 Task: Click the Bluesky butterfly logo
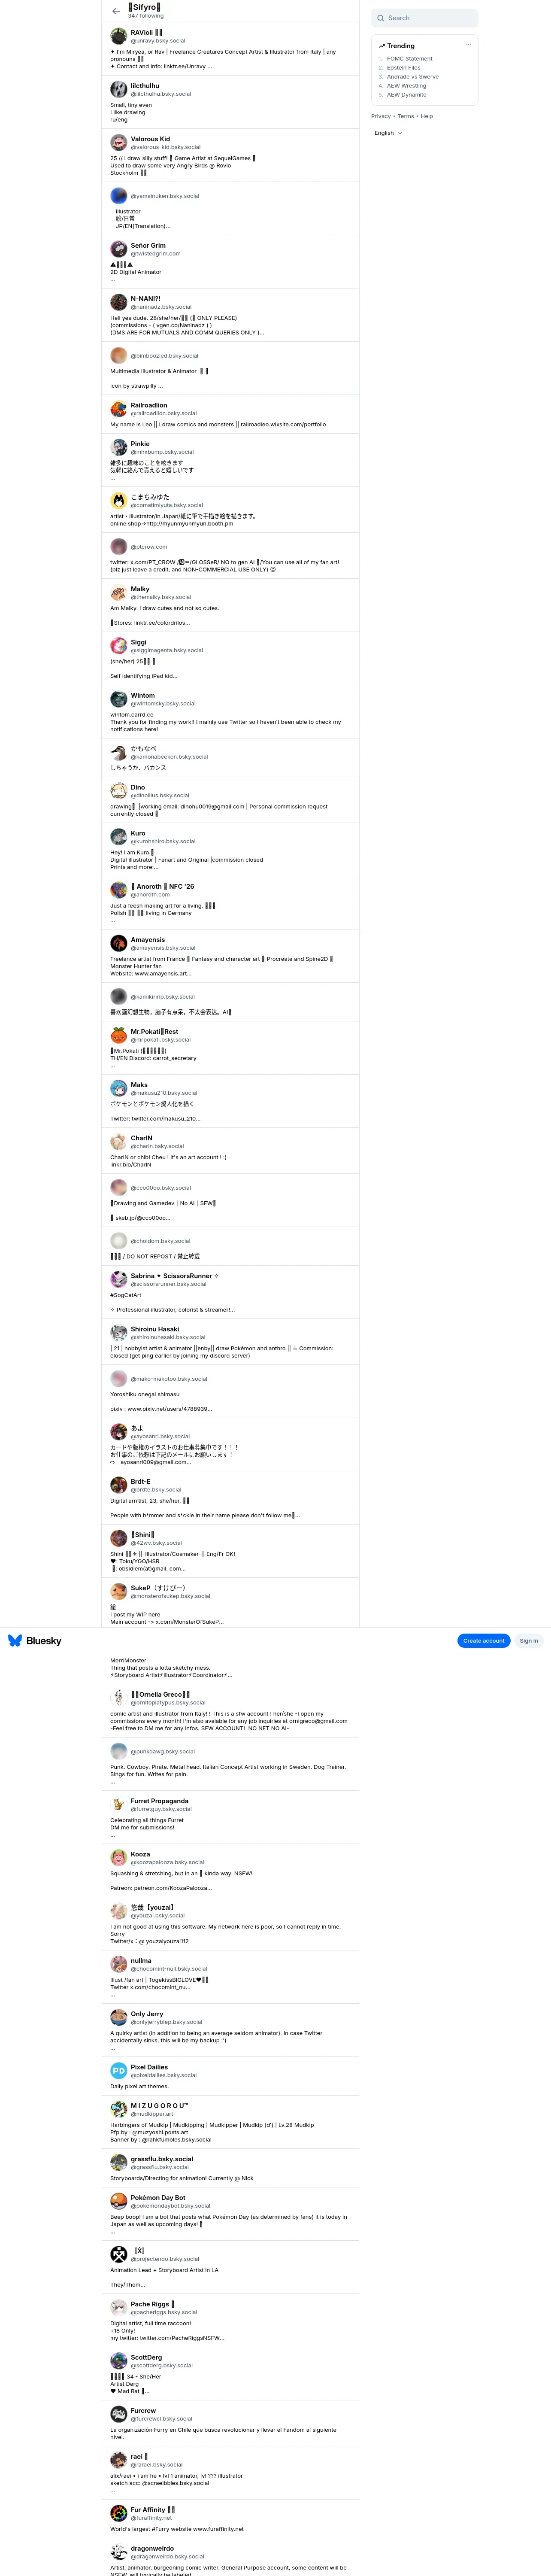[x=15, y=1640]
